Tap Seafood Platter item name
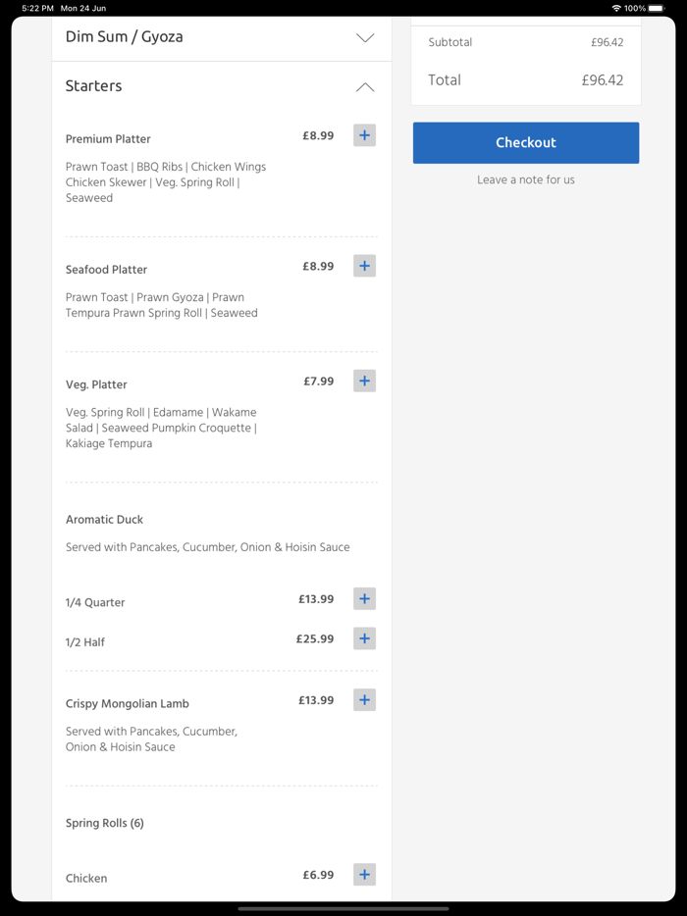 [106, 270]
